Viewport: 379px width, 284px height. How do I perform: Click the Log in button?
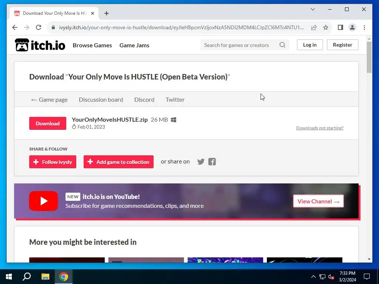point(310,45)
